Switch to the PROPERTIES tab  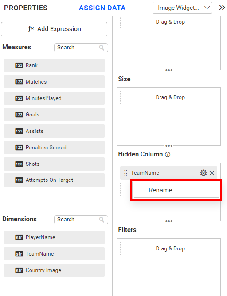[26, 8]
